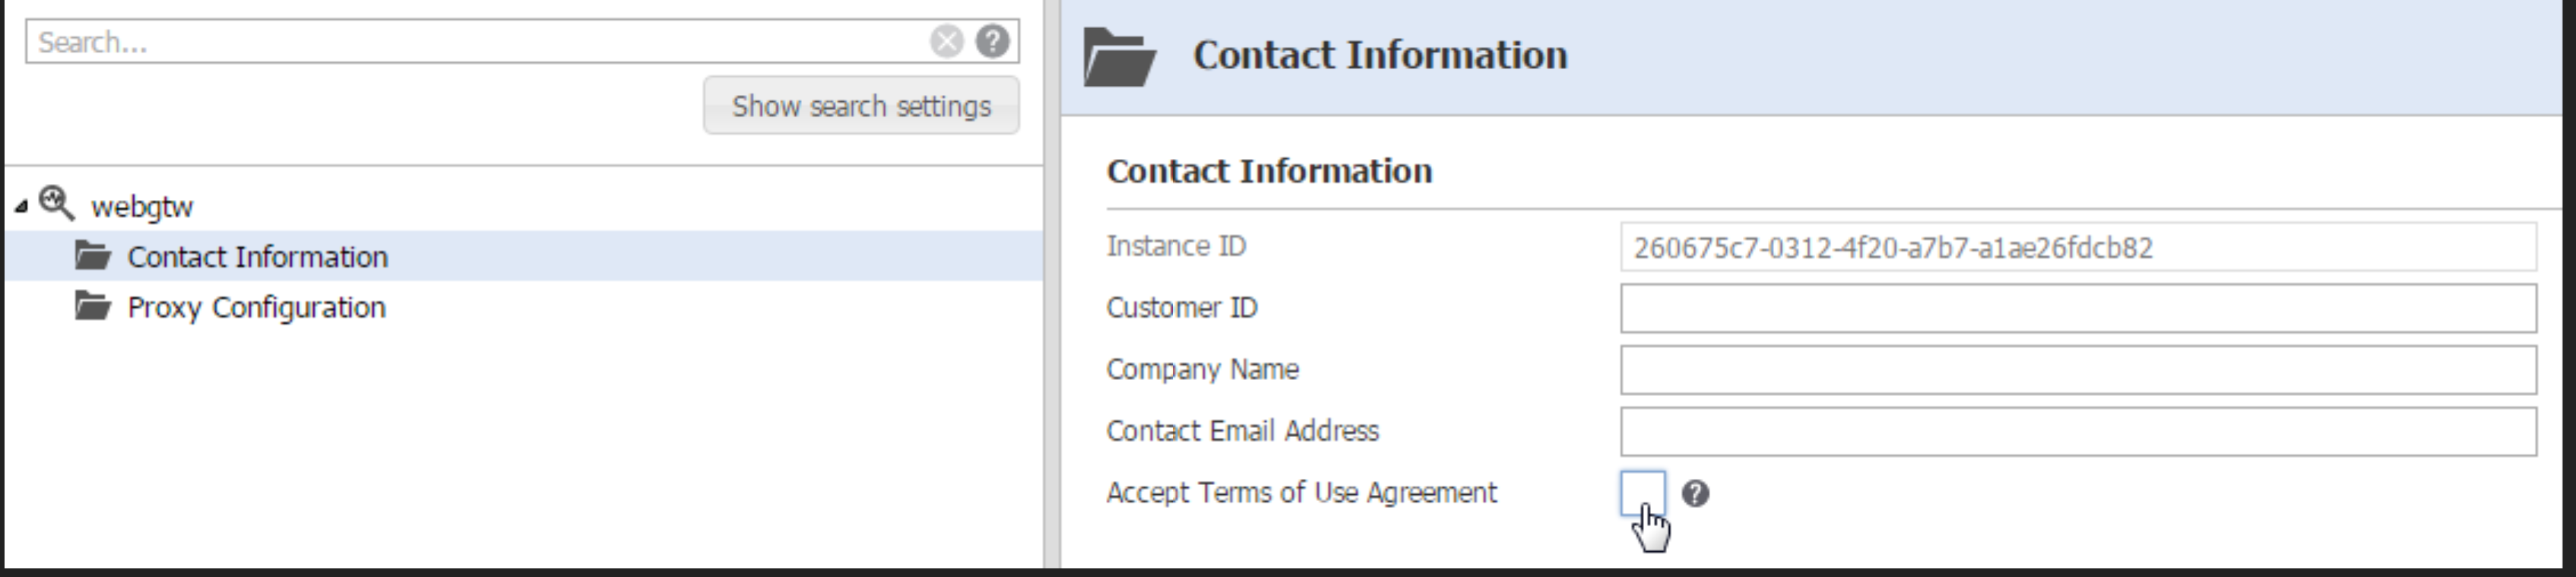The width and height of the screenshot is (2576, 577).
Task: Select the webgtw root node
Action: (142, 207)
